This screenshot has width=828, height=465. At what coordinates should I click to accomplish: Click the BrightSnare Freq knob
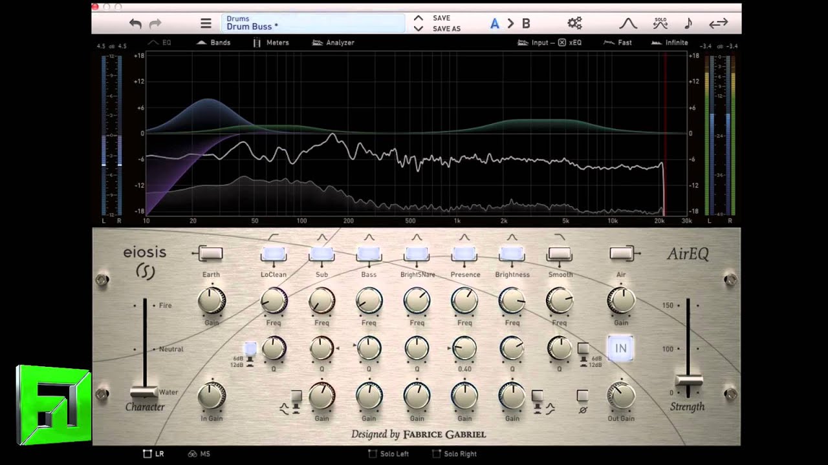[417, 301]
